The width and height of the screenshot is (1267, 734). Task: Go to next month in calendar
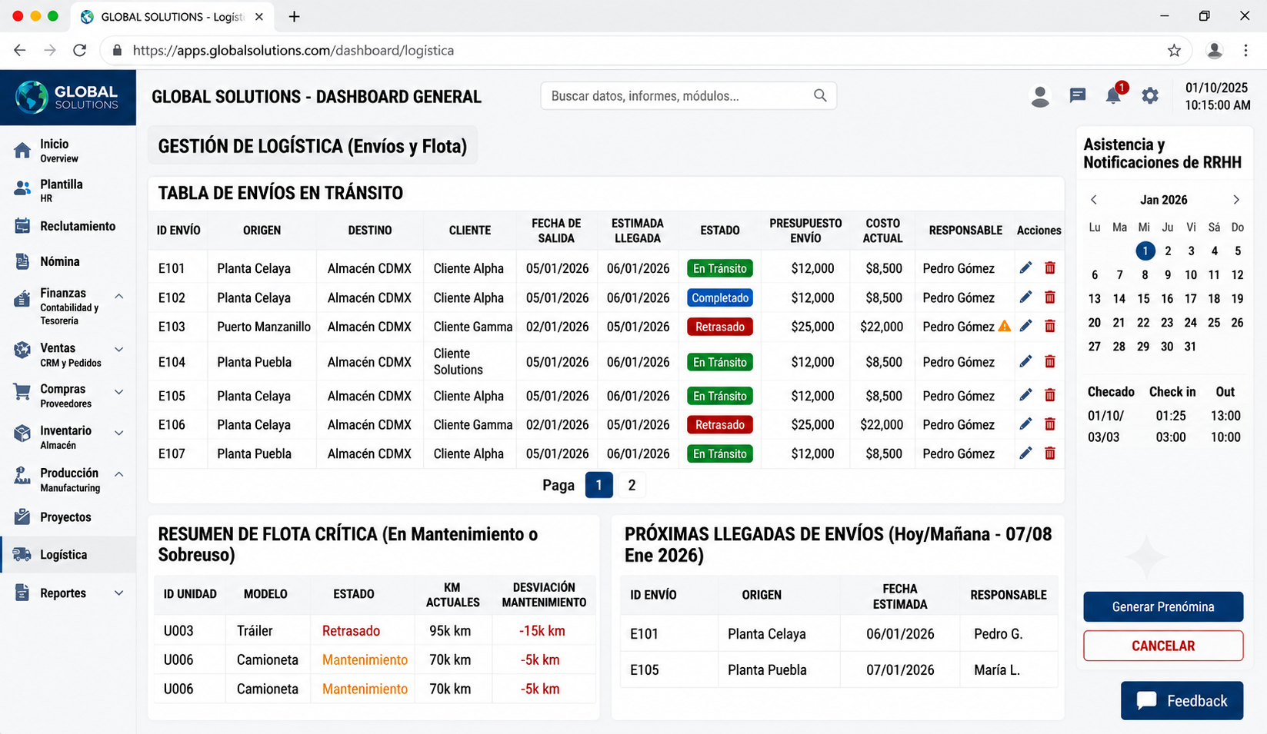[x=1236, y=200]
